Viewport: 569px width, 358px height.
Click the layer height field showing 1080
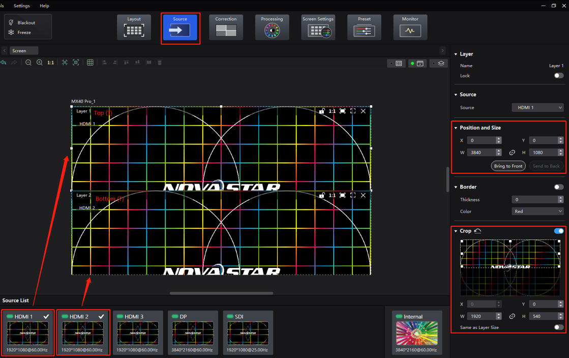click(x=543, y=153)
